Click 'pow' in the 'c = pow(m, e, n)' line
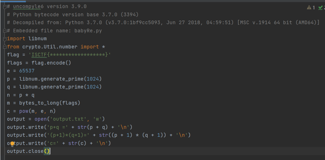This screenshot has height=160, width=325. point(24,111)
